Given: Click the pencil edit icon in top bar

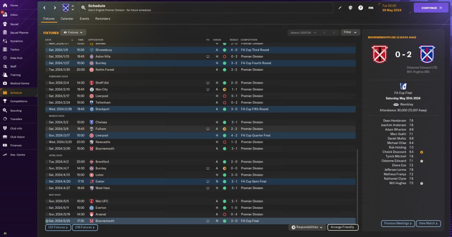Looking at the screenshot, I should point(340,8).
